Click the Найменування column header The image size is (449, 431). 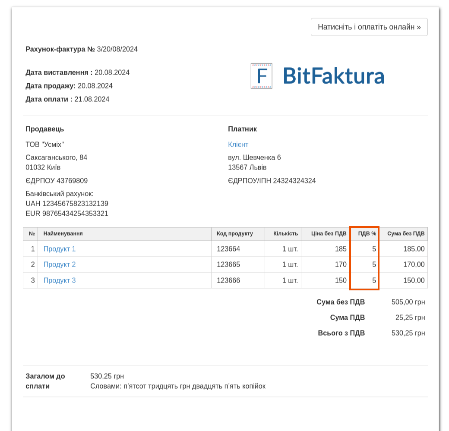pyautogui.click(x=63, y=233)
